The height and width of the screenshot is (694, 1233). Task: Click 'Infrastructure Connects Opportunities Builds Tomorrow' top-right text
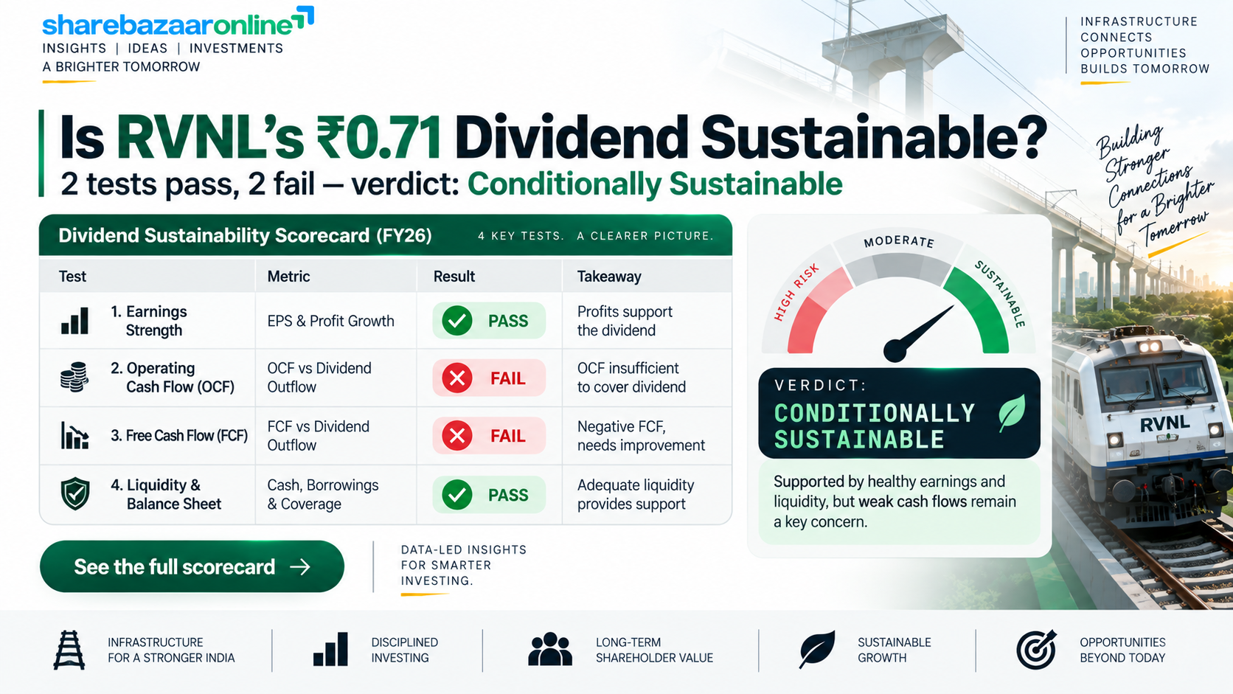1145,45
